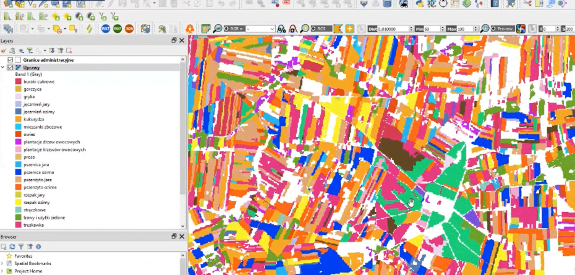Toggle Granice administracyjne layer visibility checkbox

pos(11,60)
